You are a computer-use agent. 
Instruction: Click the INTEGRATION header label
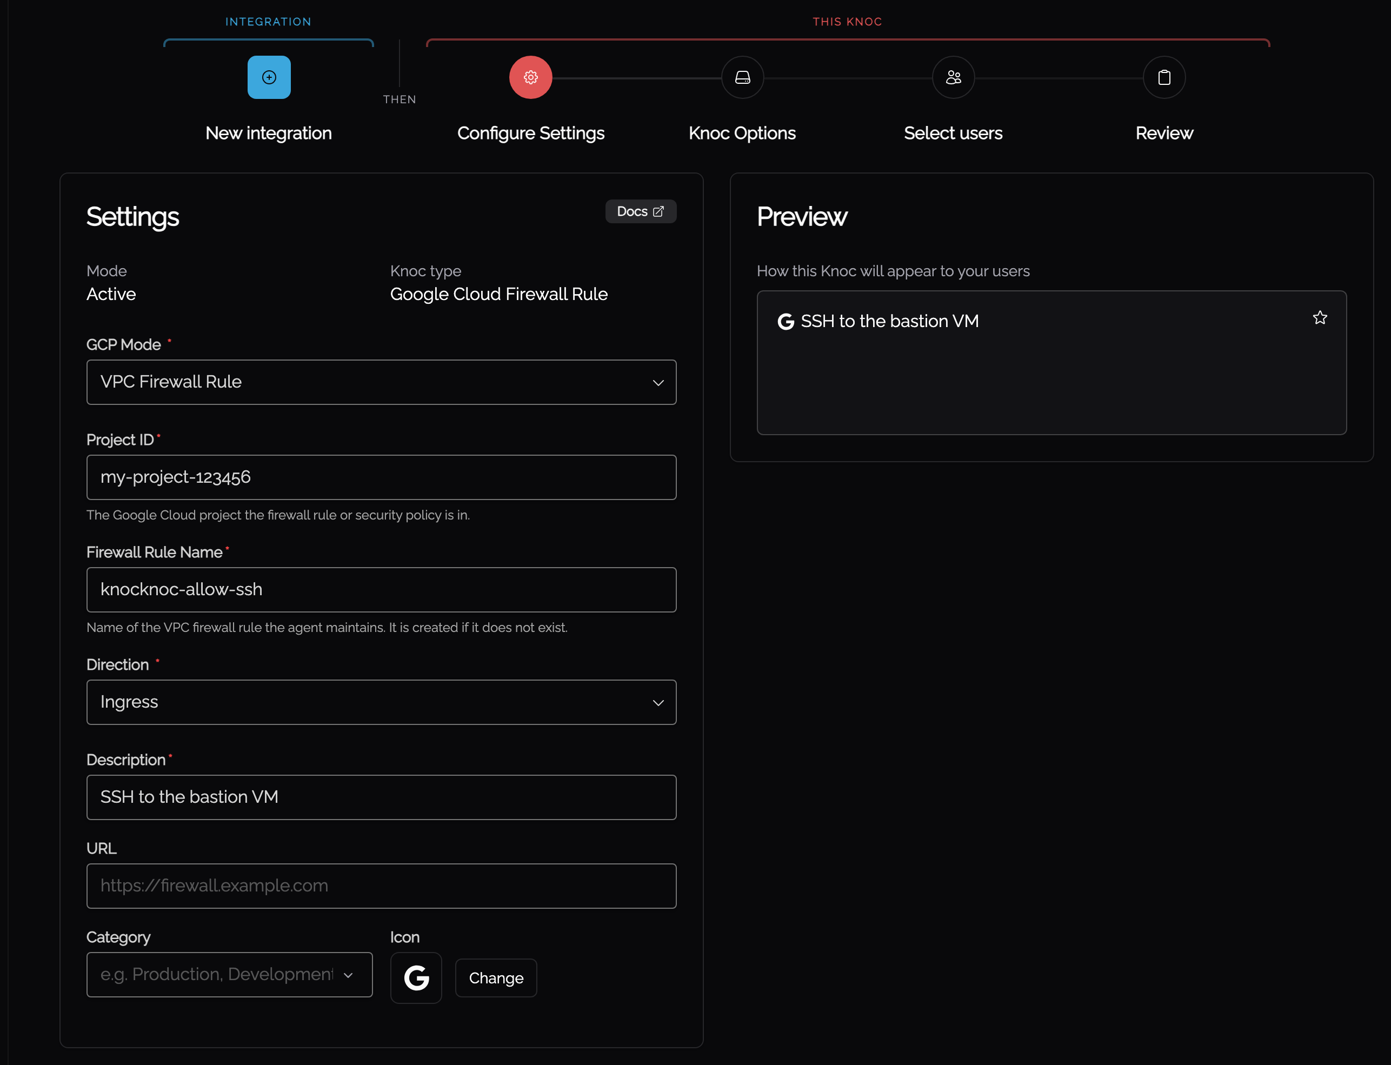(x=269, y=22)
